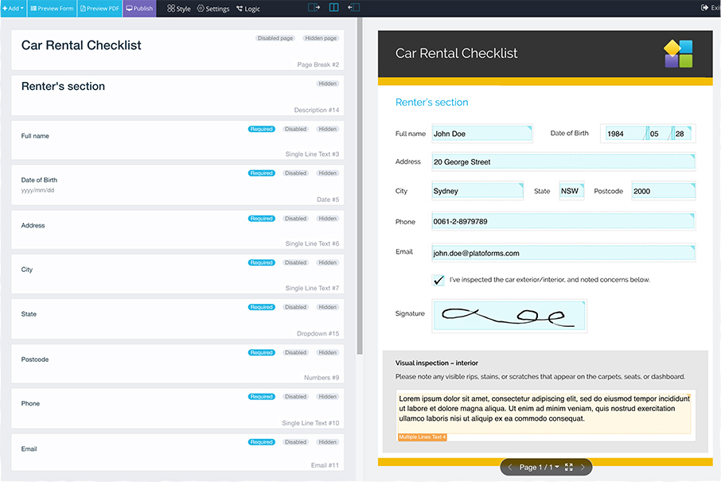Toggle the car inspection confirmation checkbox
This screenshot has height=482, width=721.
pos(438,280)
